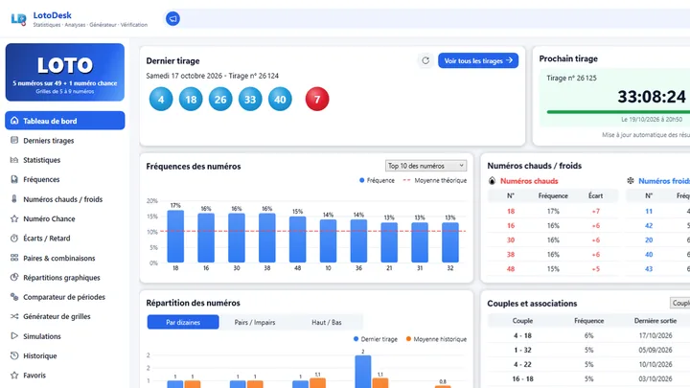Click the LotoDesk logo icon
Image resolution: width=690 pixels, height=388 pixels.
click(x=18, y=19)
